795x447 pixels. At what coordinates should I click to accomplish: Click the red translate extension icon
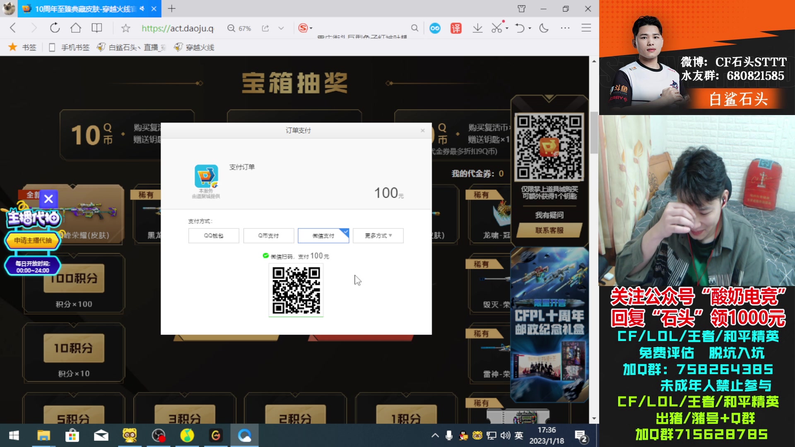click(456, 28)
